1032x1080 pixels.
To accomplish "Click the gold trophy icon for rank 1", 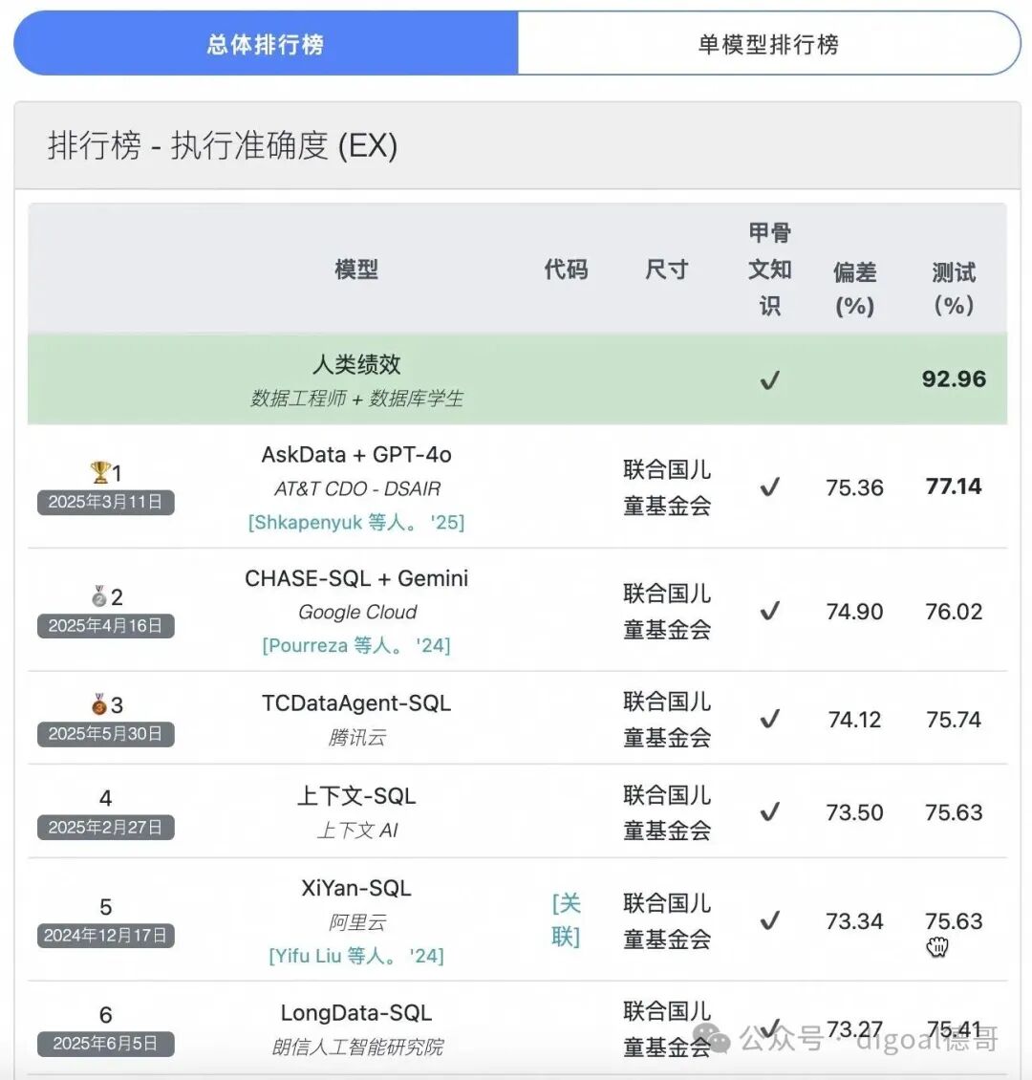I will (100, 472).
